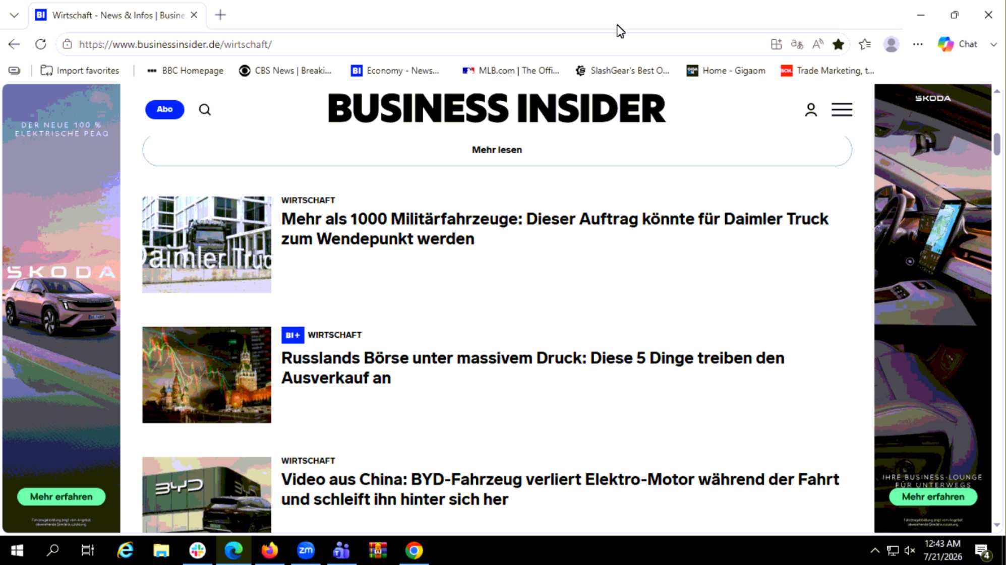Click the Moscow stock market article thumbnail
Viewport: 1006px width, 565px height.
[x=207, y=375]
